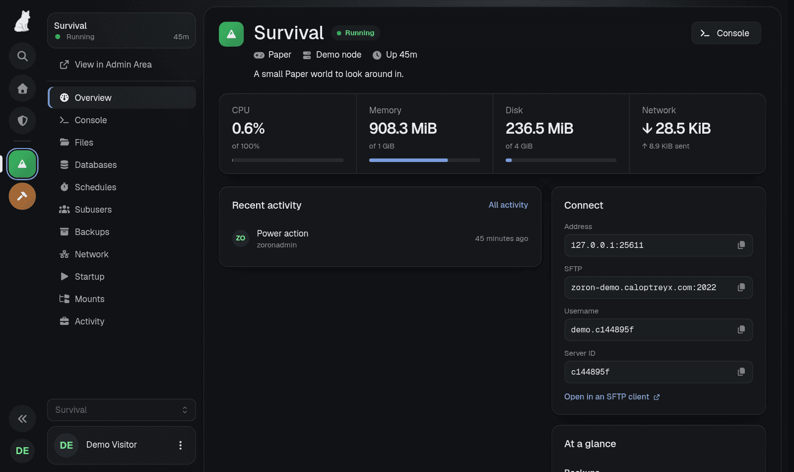Open the Mounts section

point(122,299)
